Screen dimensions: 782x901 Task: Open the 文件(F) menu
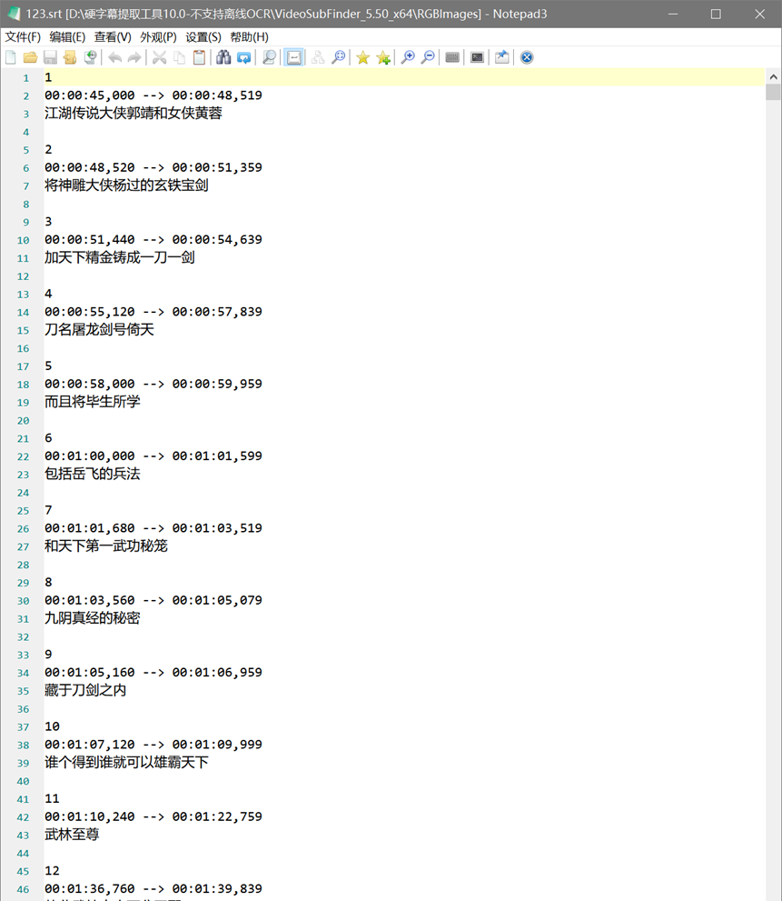[x=23, y=36]
